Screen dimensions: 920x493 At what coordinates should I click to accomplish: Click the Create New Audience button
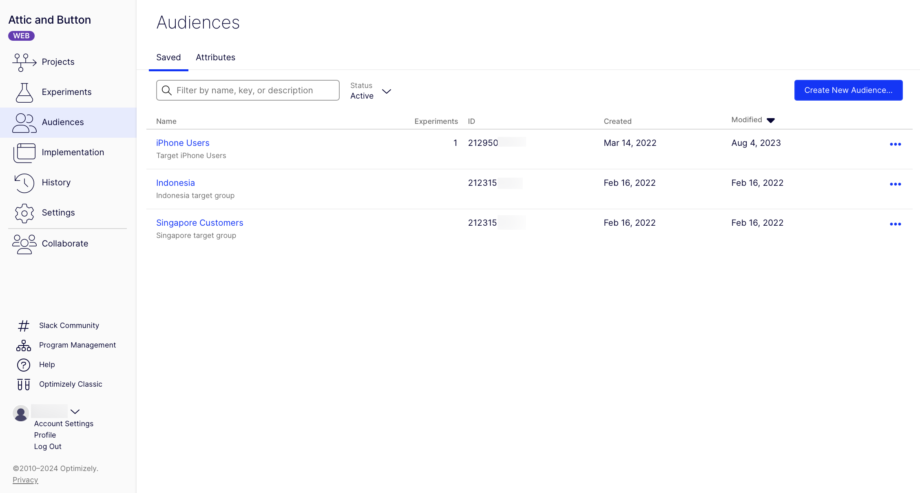tap(848, 90)
